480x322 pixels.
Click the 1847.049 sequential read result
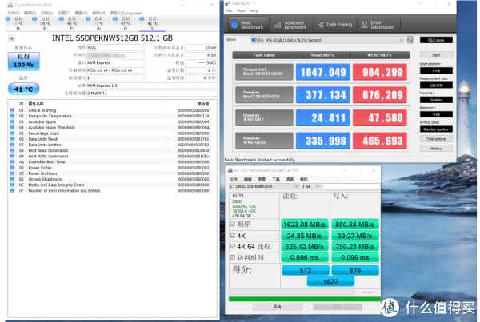coord(323,72)
